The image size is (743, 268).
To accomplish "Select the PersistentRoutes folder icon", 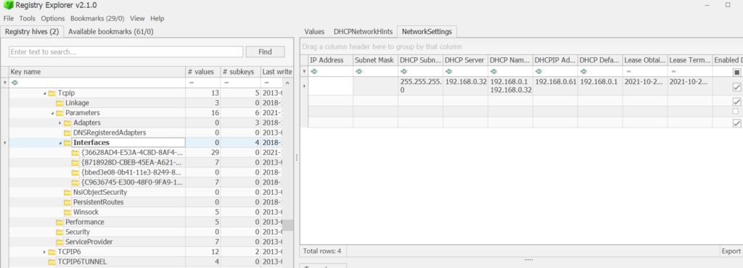I will pos(67,202).
